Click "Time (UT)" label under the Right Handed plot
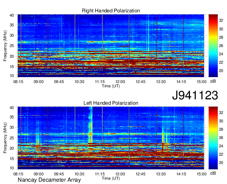Screen dimensions: 227x184 111,86
